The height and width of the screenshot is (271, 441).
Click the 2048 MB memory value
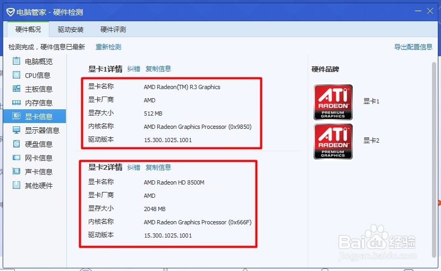click(x=155, y=209)
